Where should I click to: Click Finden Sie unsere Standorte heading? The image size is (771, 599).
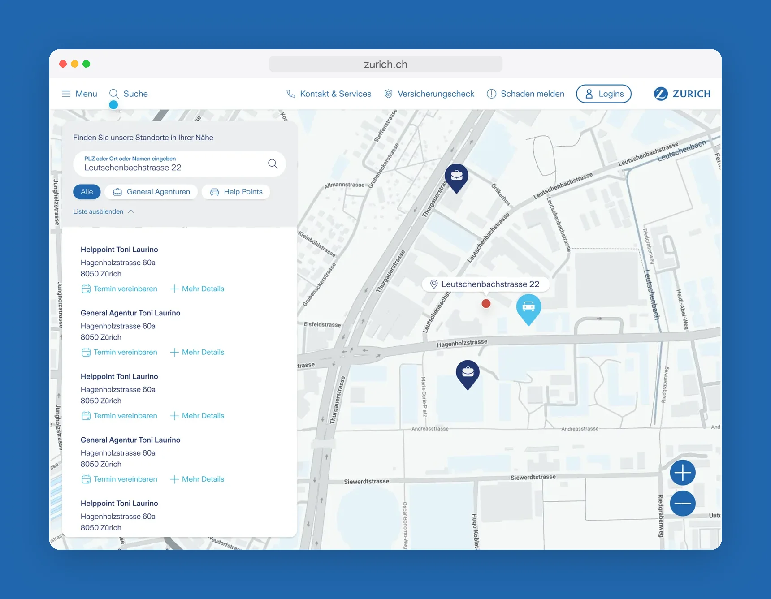143,138
